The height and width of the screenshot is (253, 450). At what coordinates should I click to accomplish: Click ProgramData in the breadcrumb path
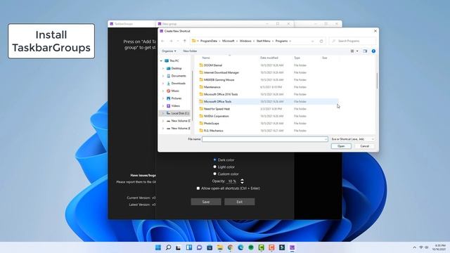209,41
